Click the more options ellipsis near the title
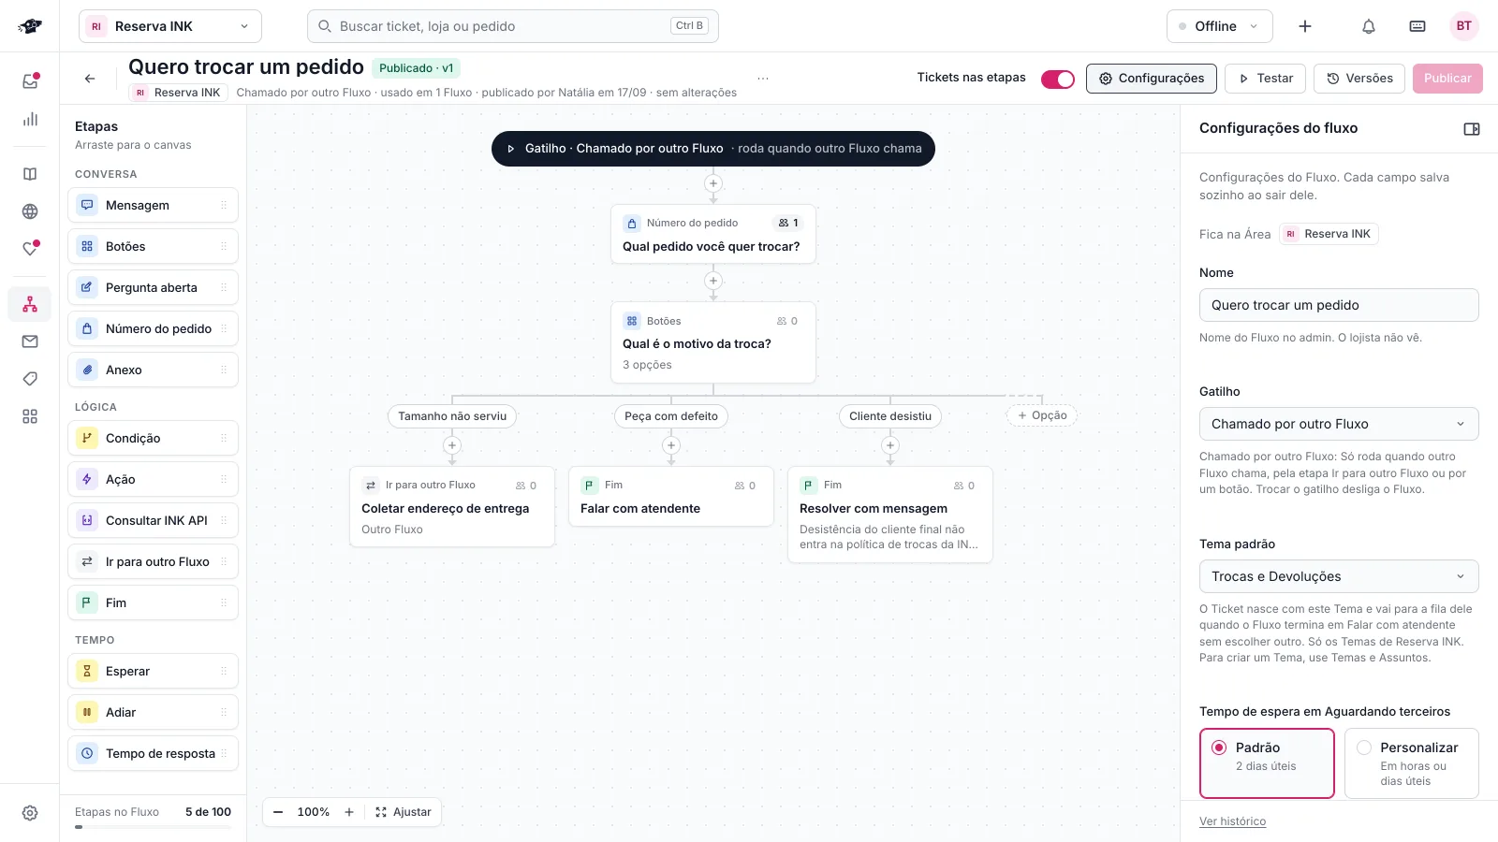Image resolution: width=1498 pixels, height=842 pixels. click(763, 79)
